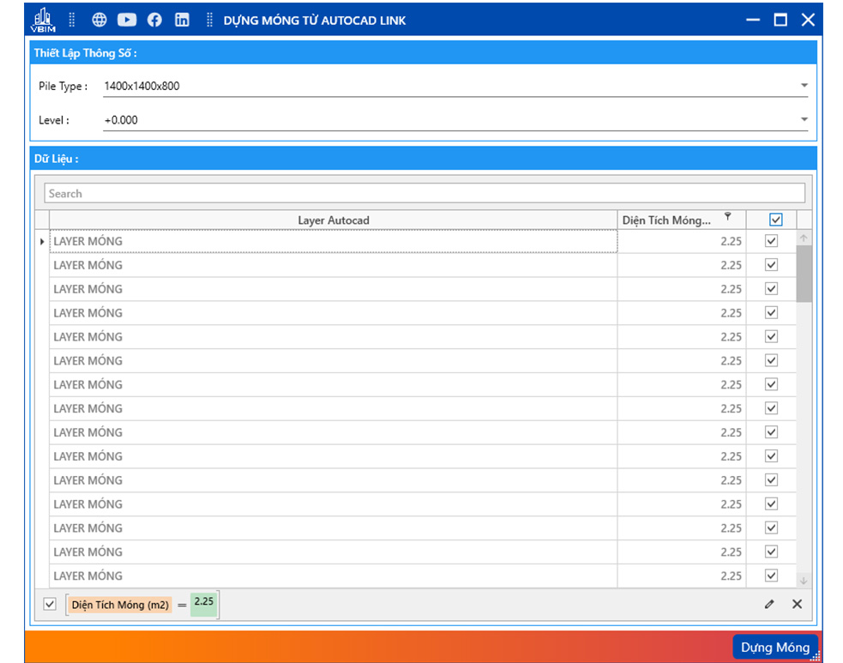Disable the Diện Tích Móng filter checkbox
The width and height of the screenshot is (843, 663).
coord(50,605)
